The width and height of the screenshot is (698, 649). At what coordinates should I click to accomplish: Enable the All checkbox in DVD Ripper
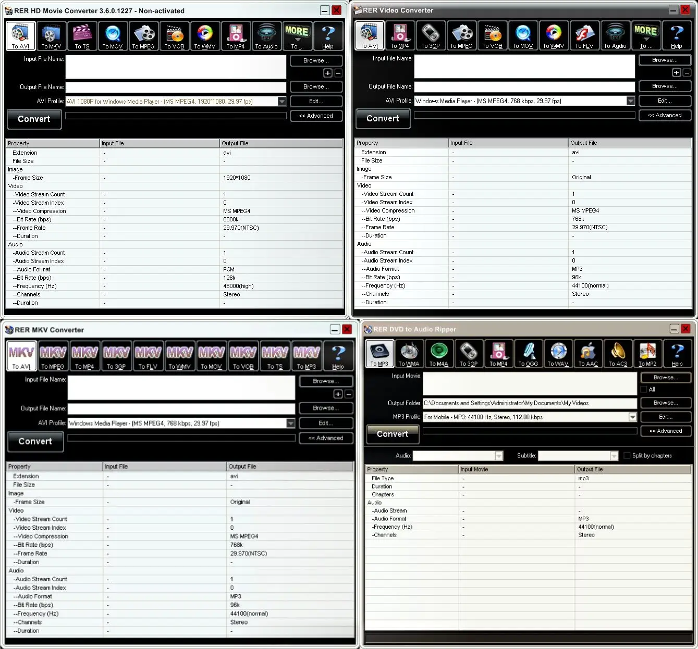click(x=644, y=389)
